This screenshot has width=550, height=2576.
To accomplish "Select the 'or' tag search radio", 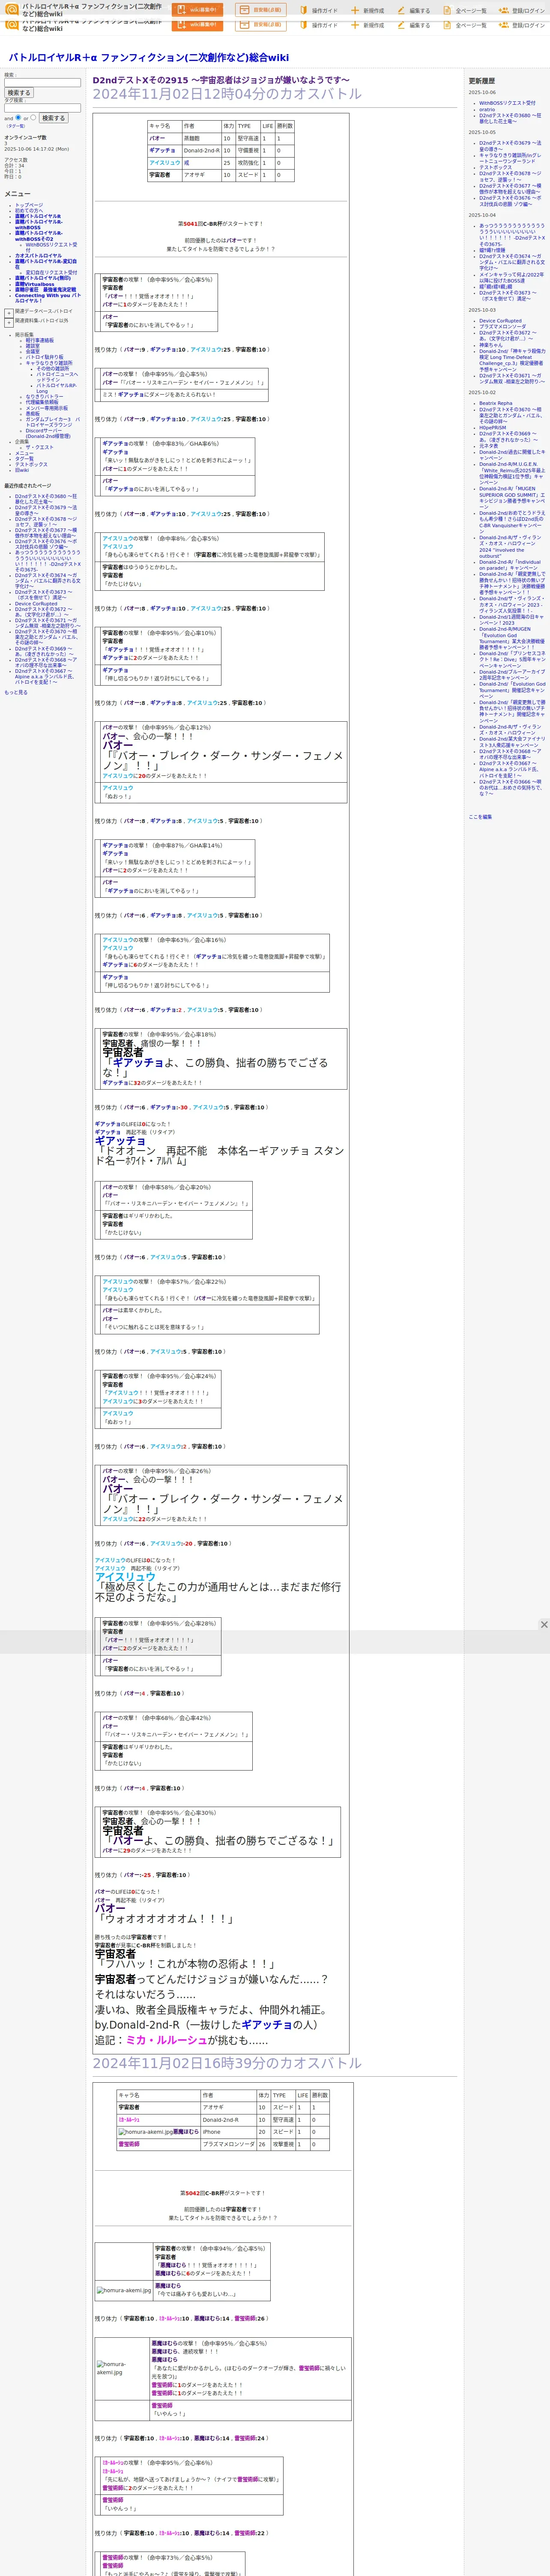I will (33, 118).
